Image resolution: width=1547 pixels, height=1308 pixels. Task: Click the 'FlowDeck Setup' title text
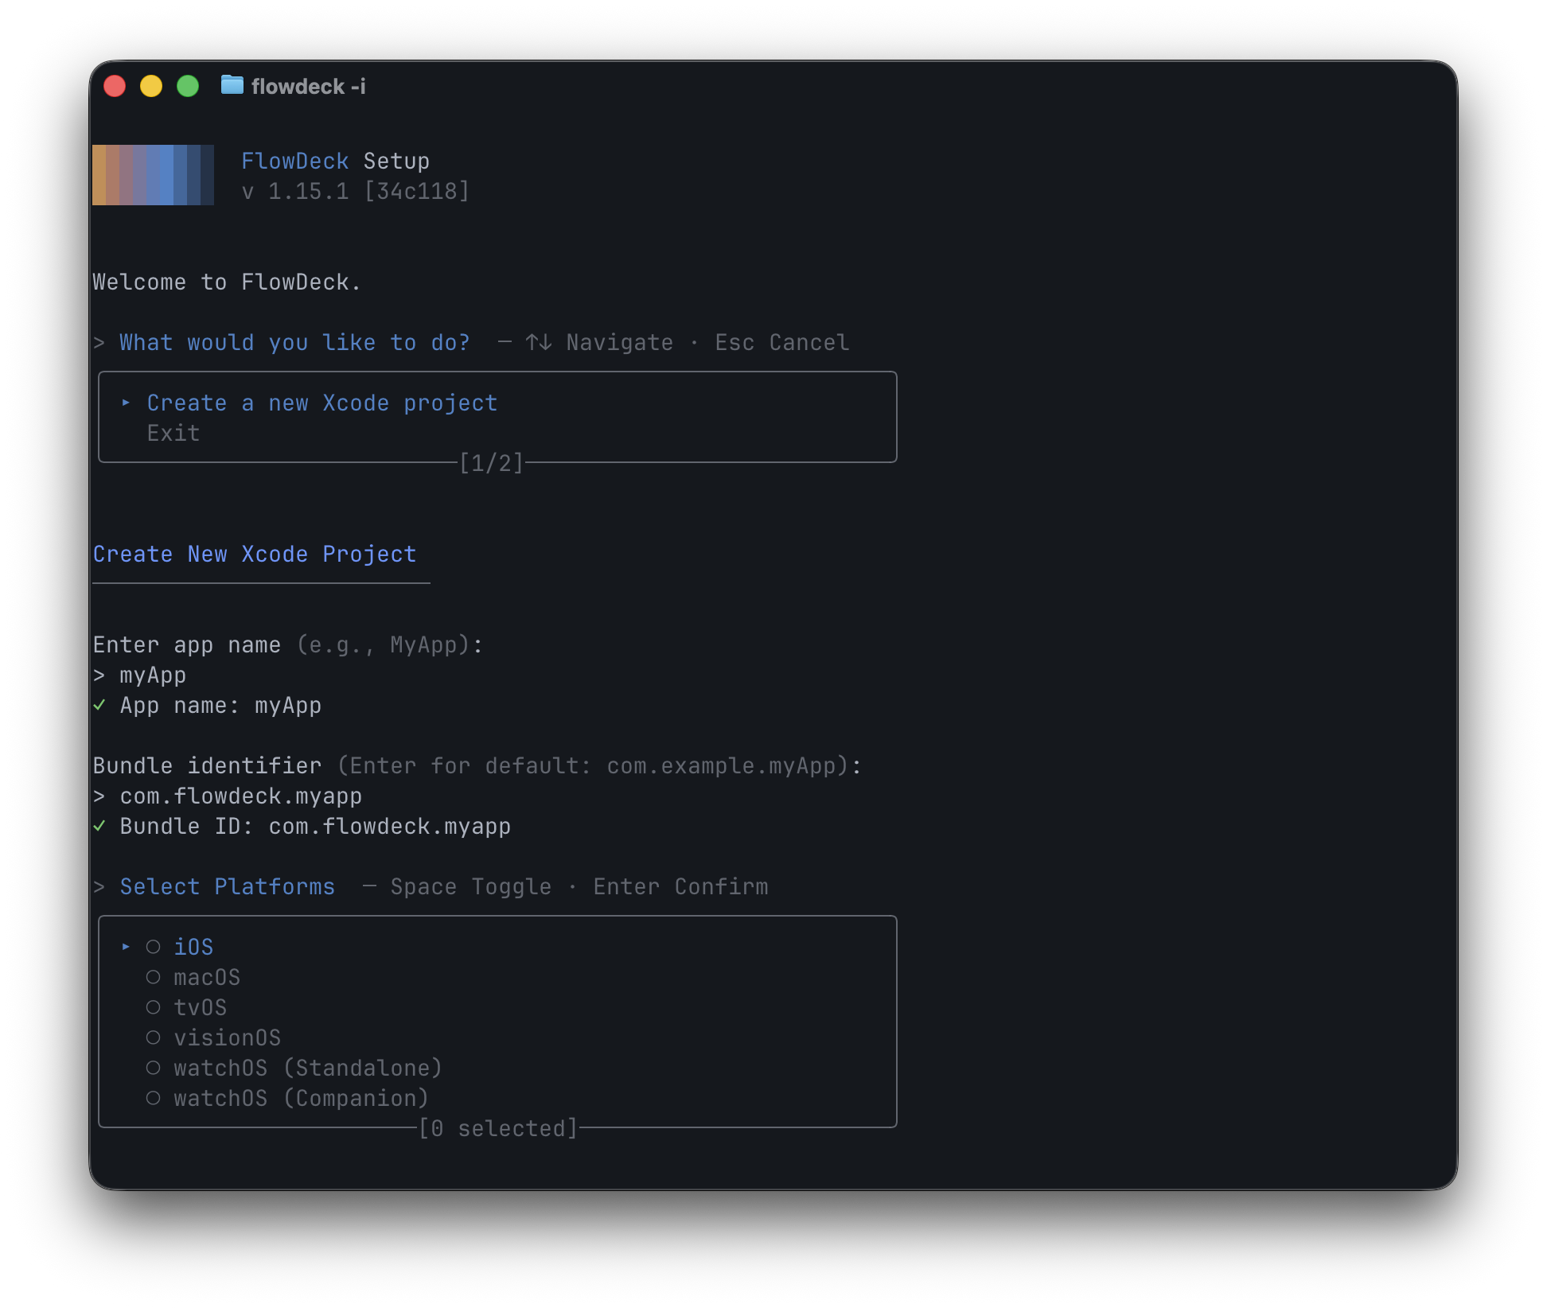335,162
